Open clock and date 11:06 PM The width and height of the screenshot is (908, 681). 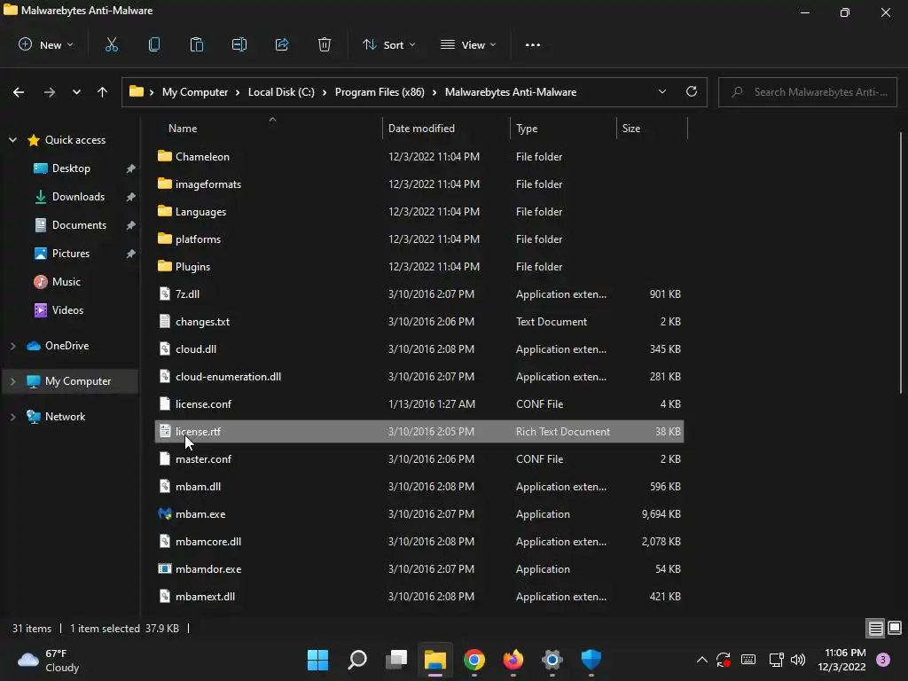click(x=842, y=660)
